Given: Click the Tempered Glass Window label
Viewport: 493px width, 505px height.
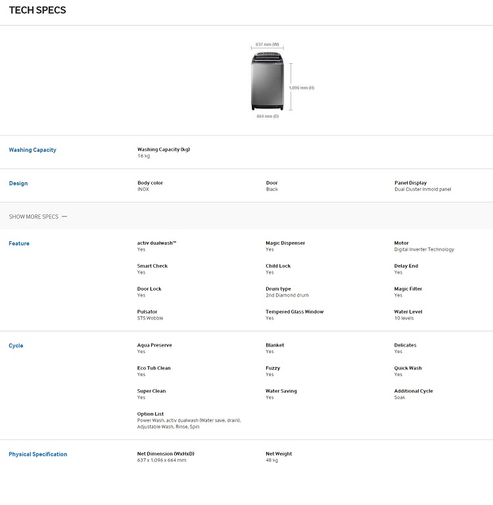Looking at the screenshot, I should [x=294, y=312].
